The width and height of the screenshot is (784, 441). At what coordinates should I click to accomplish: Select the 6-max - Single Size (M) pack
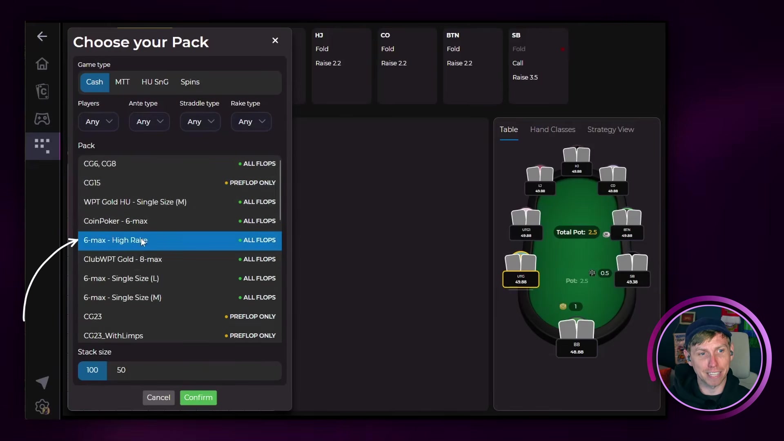click(179, 298)
